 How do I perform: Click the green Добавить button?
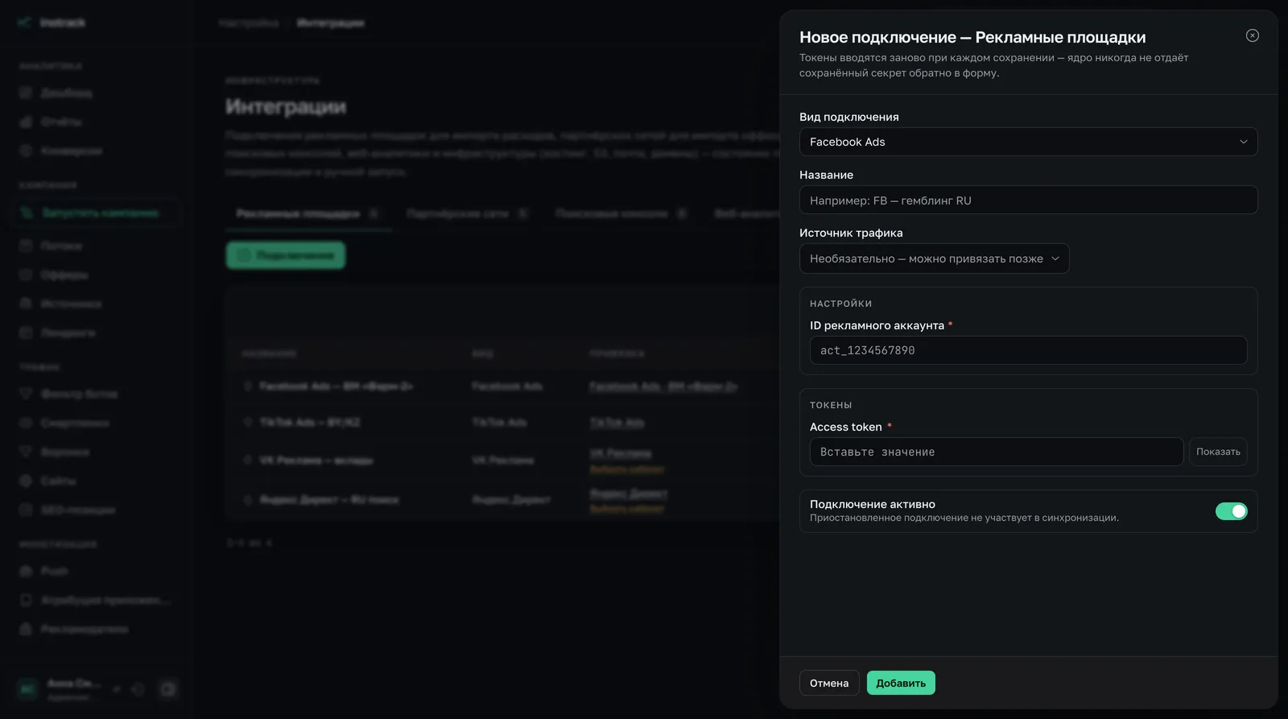[x=901, y=683]
